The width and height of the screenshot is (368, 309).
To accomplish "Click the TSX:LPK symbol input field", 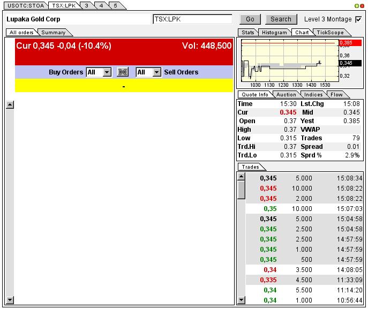I will pos(192,19).
